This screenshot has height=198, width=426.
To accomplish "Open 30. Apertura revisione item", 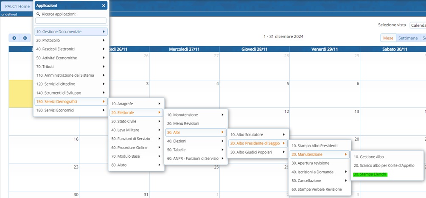I will (310, 163).
